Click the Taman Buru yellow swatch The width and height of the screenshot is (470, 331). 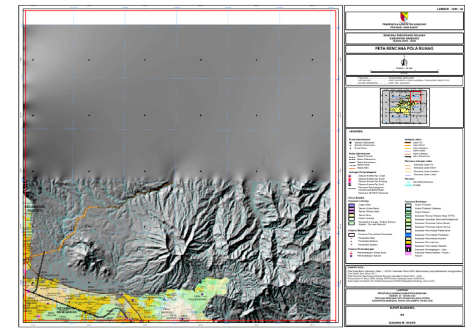click(x=352, y=216)
